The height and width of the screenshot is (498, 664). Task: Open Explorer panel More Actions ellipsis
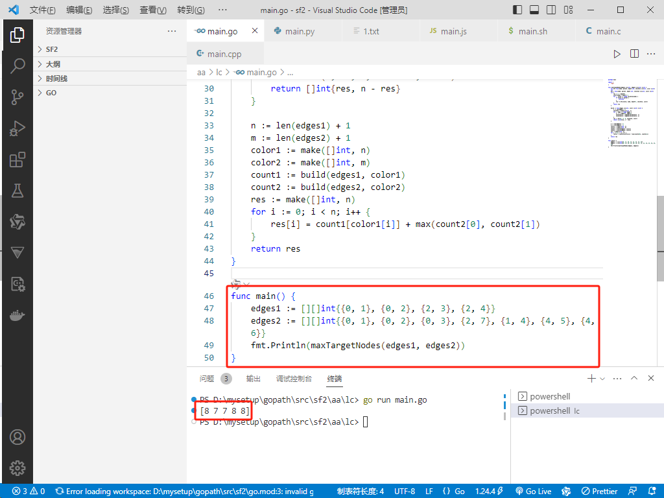tap(171, 31)
